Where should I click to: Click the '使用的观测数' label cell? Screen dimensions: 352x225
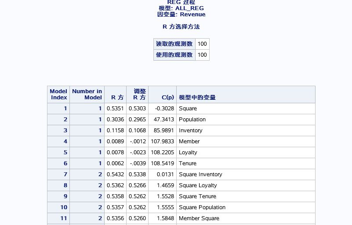(174, 55)
